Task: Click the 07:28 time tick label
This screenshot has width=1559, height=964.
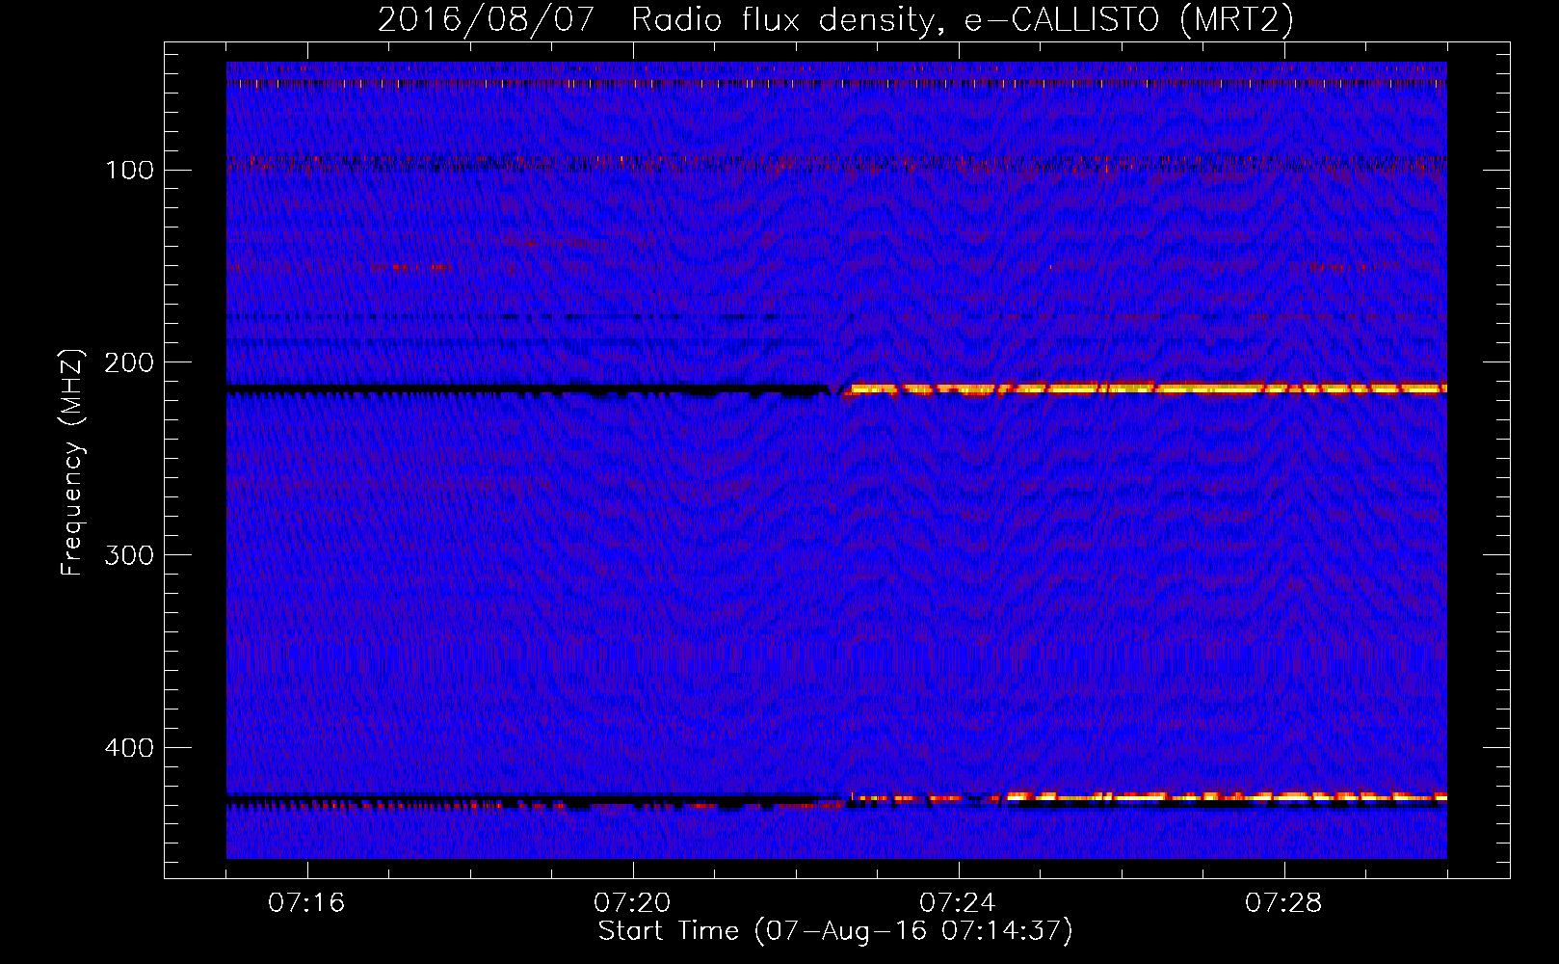Action: 1283,903
